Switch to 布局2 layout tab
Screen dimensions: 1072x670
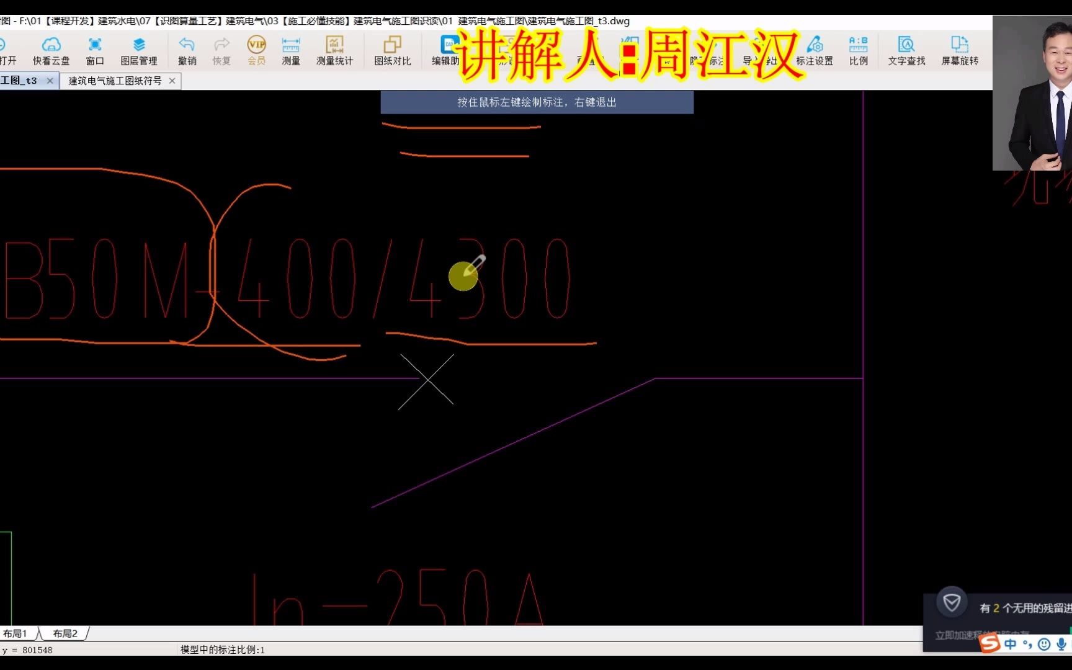65,633
